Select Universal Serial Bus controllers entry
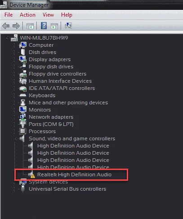Viewport: 183px width, 219px height. 67,189
